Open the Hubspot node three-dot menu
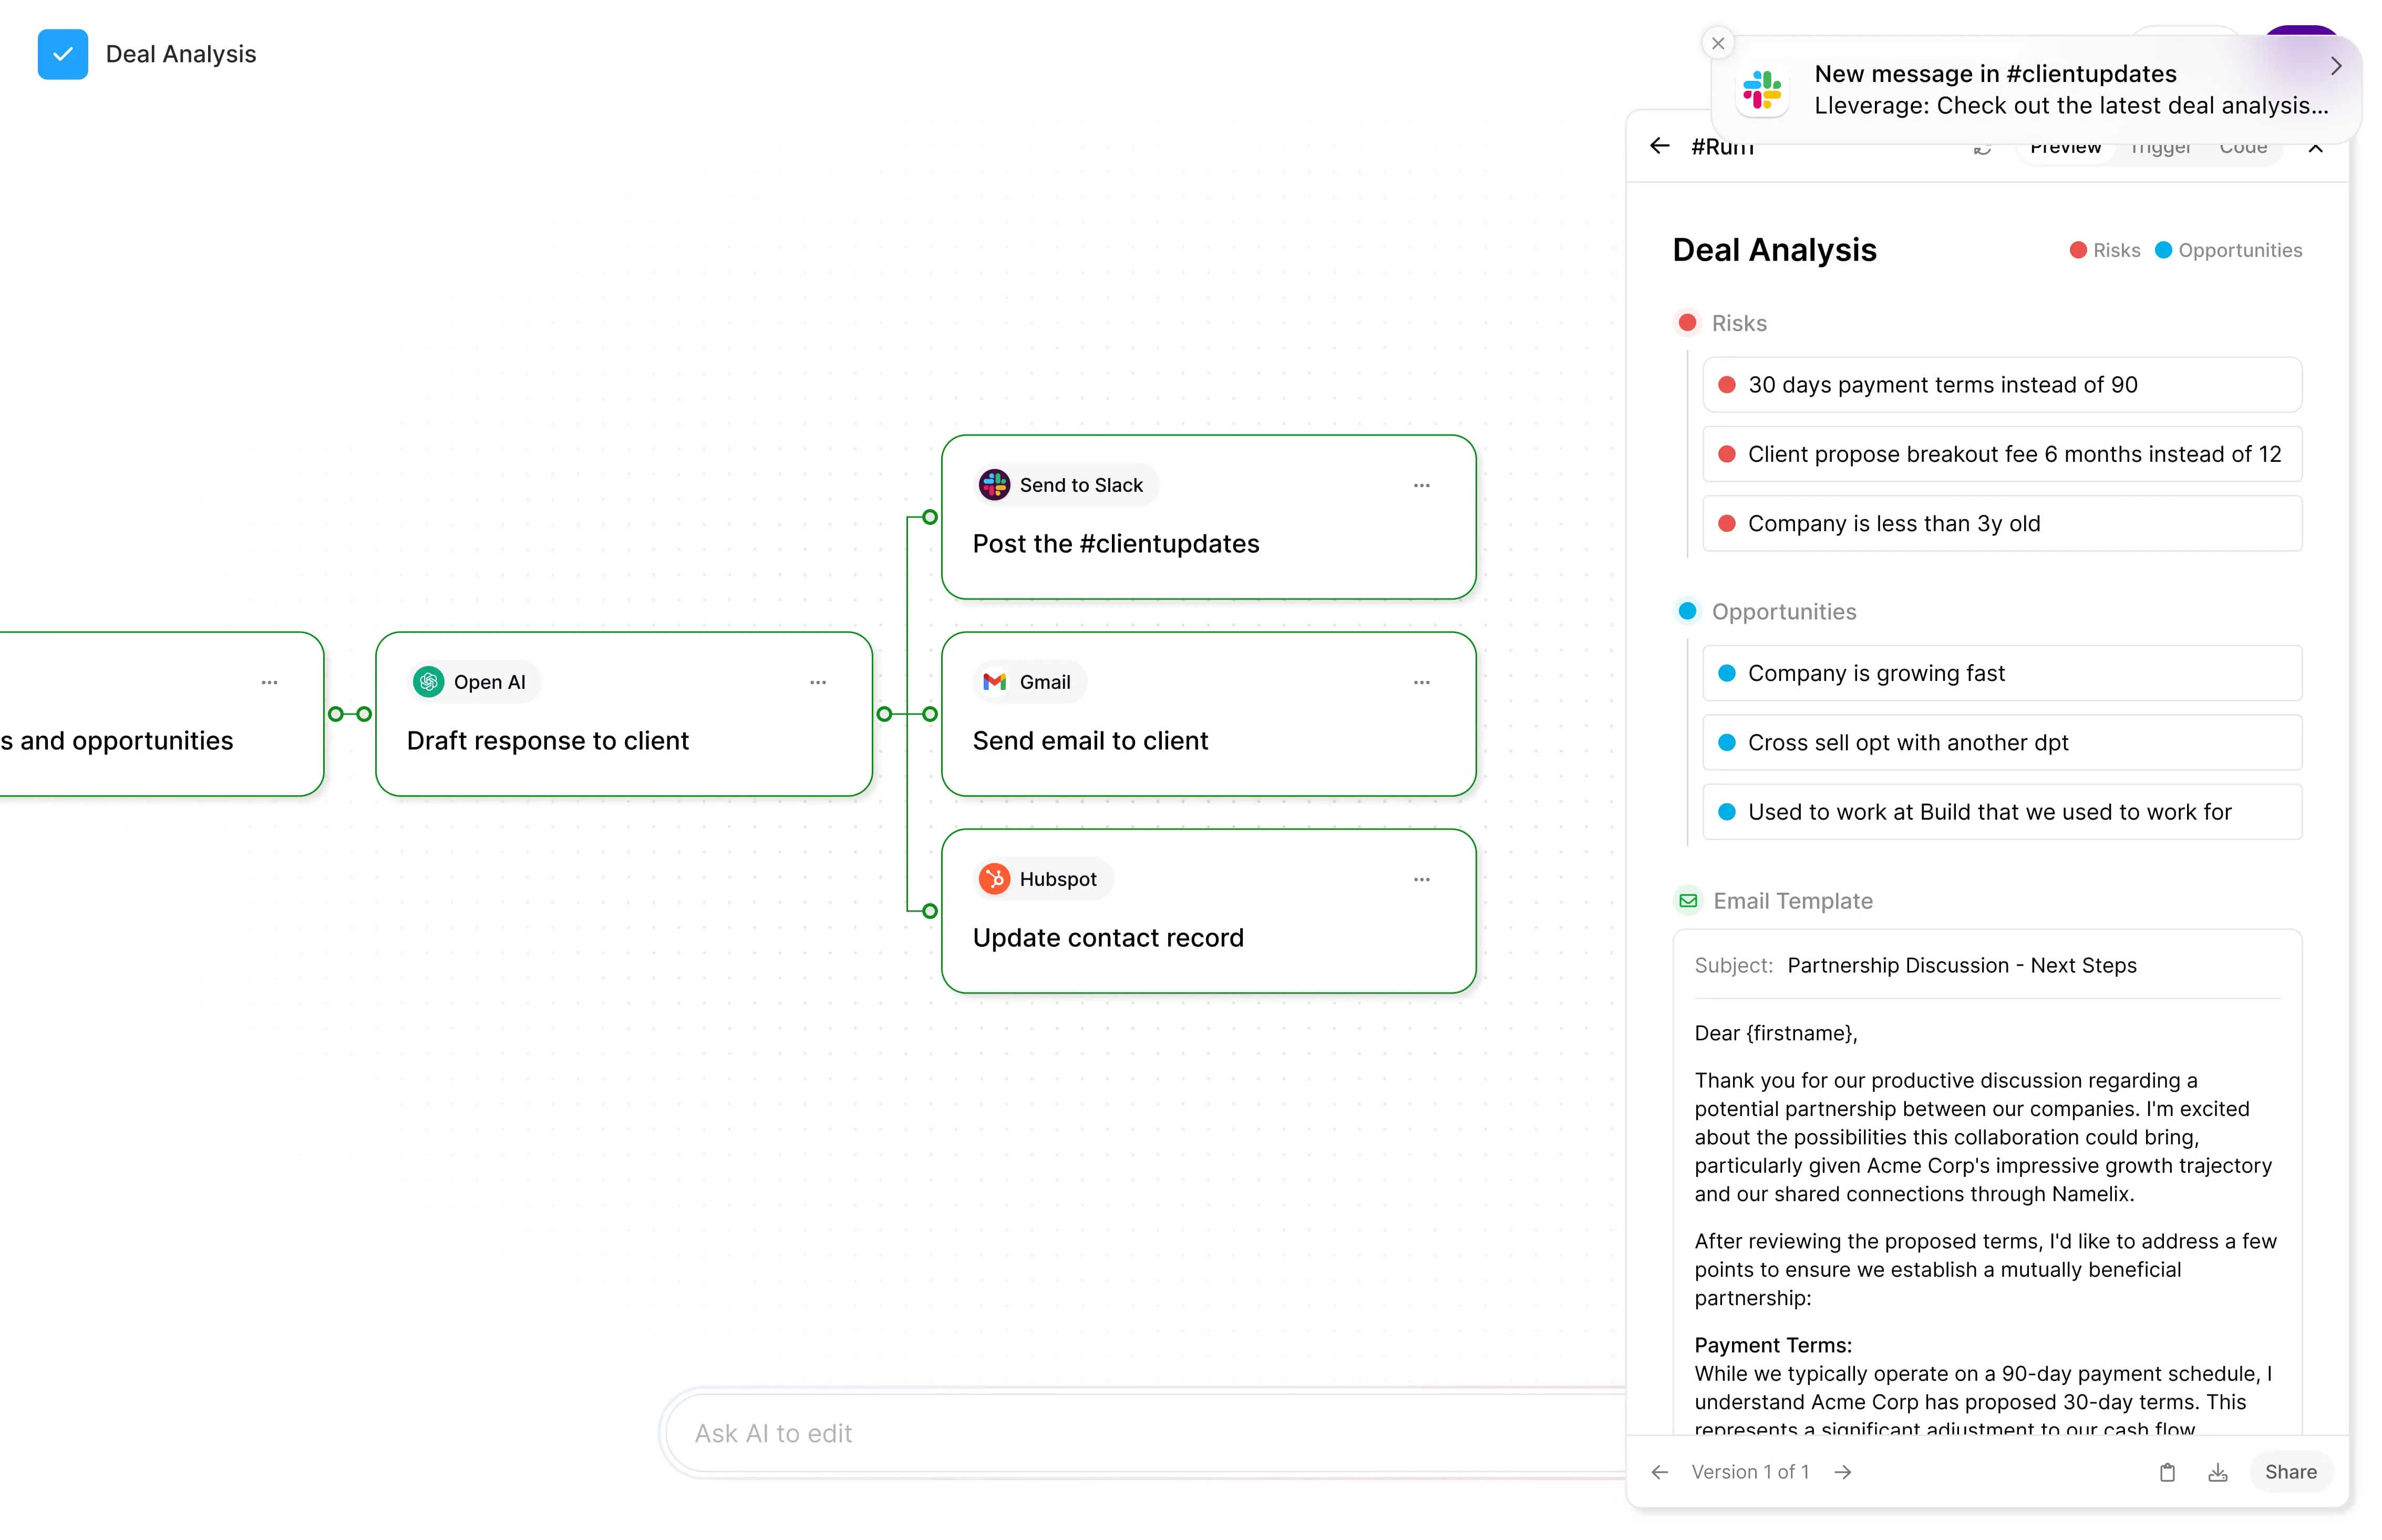2382x1540 pixels. (1421, 879)
